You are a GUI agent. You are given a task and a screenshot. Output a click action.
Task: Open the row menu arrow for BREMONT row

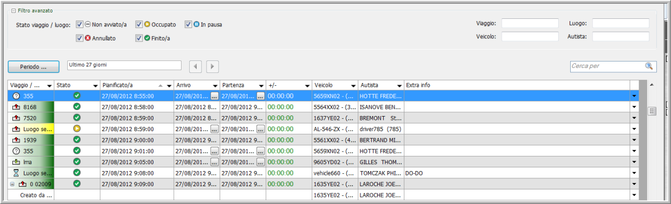point(634,118)
